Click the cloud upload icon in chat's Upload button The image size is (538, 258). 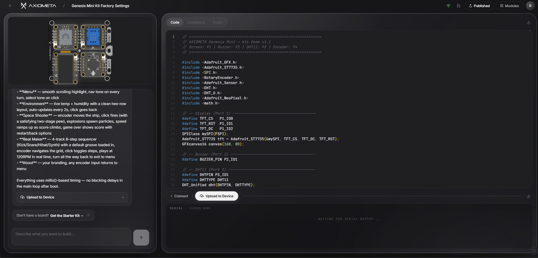(23, 197)
